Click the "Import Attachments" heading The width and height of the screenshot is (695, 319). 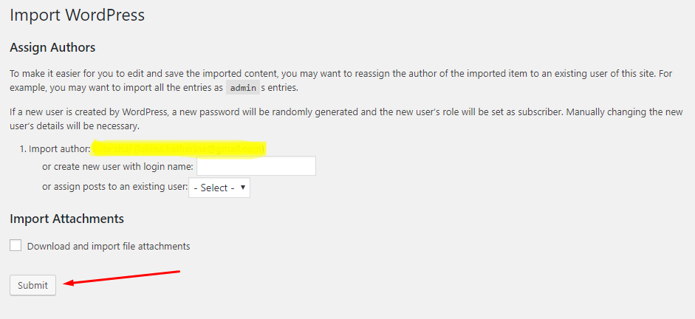pos(66,219)
